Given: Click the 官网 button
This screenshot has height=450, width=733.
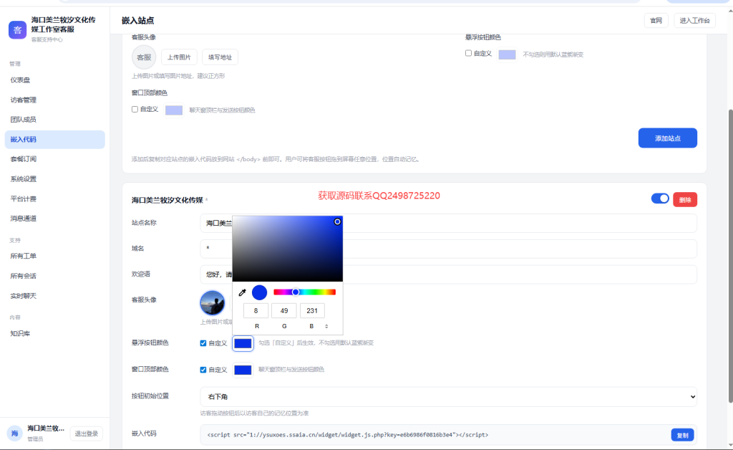Looking at the screenshot, I should pyautogui.click(x=656, y=21).
